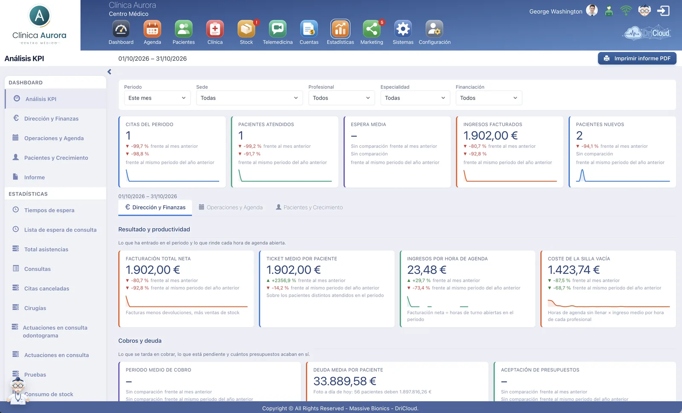
Task: Open the Configuración user-gear icon
Action: (434, 29)
